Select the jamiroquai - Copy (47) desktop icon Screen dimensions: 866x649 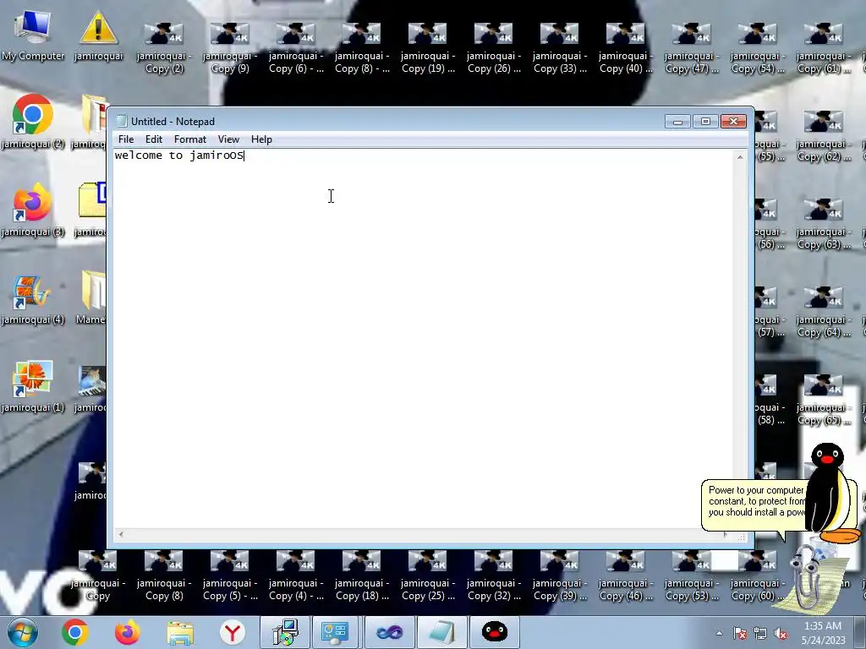pyautogui.click(x=692, y=48)
